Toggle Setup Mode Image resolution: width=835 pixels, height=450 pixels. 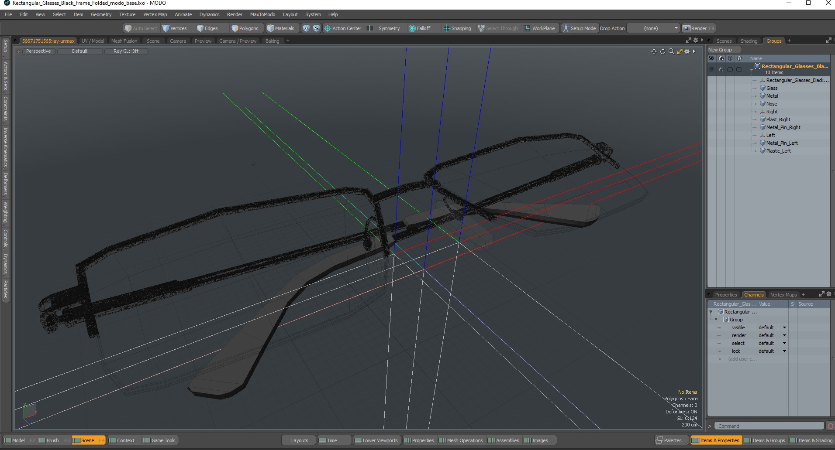pos(579,28)
